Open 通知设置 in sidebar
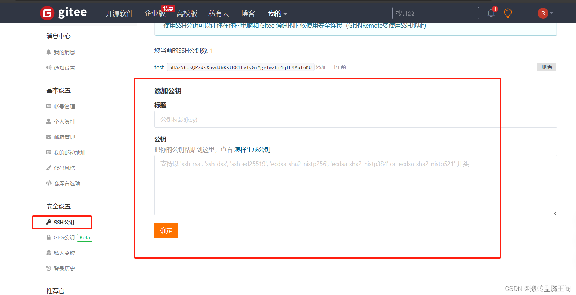Image resolution: width=576 pixels, height=295 pixels. 64,68
